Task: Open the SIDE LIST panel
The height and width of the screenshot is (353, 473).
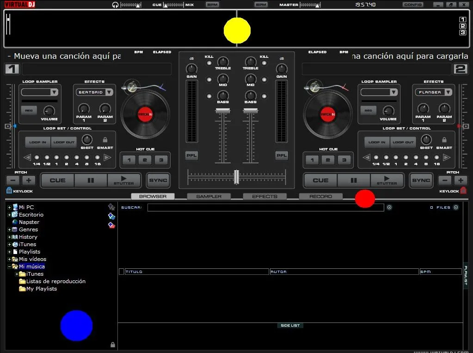Action: tap(290, 325)
